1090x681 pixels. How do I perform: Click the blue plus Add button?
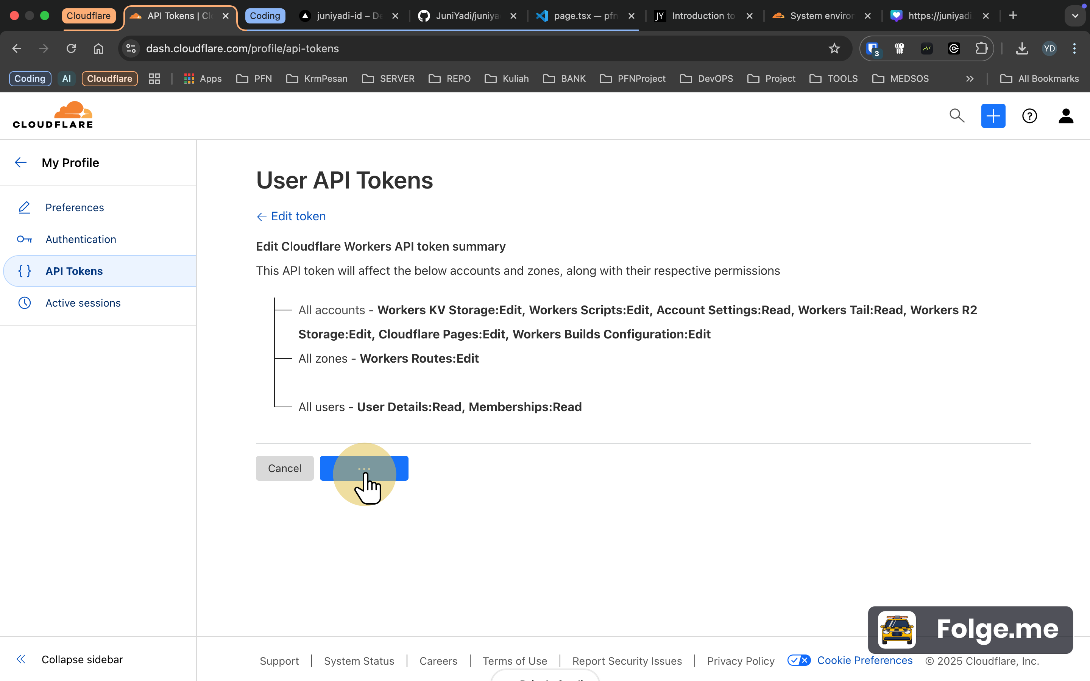tap(993, 116)
